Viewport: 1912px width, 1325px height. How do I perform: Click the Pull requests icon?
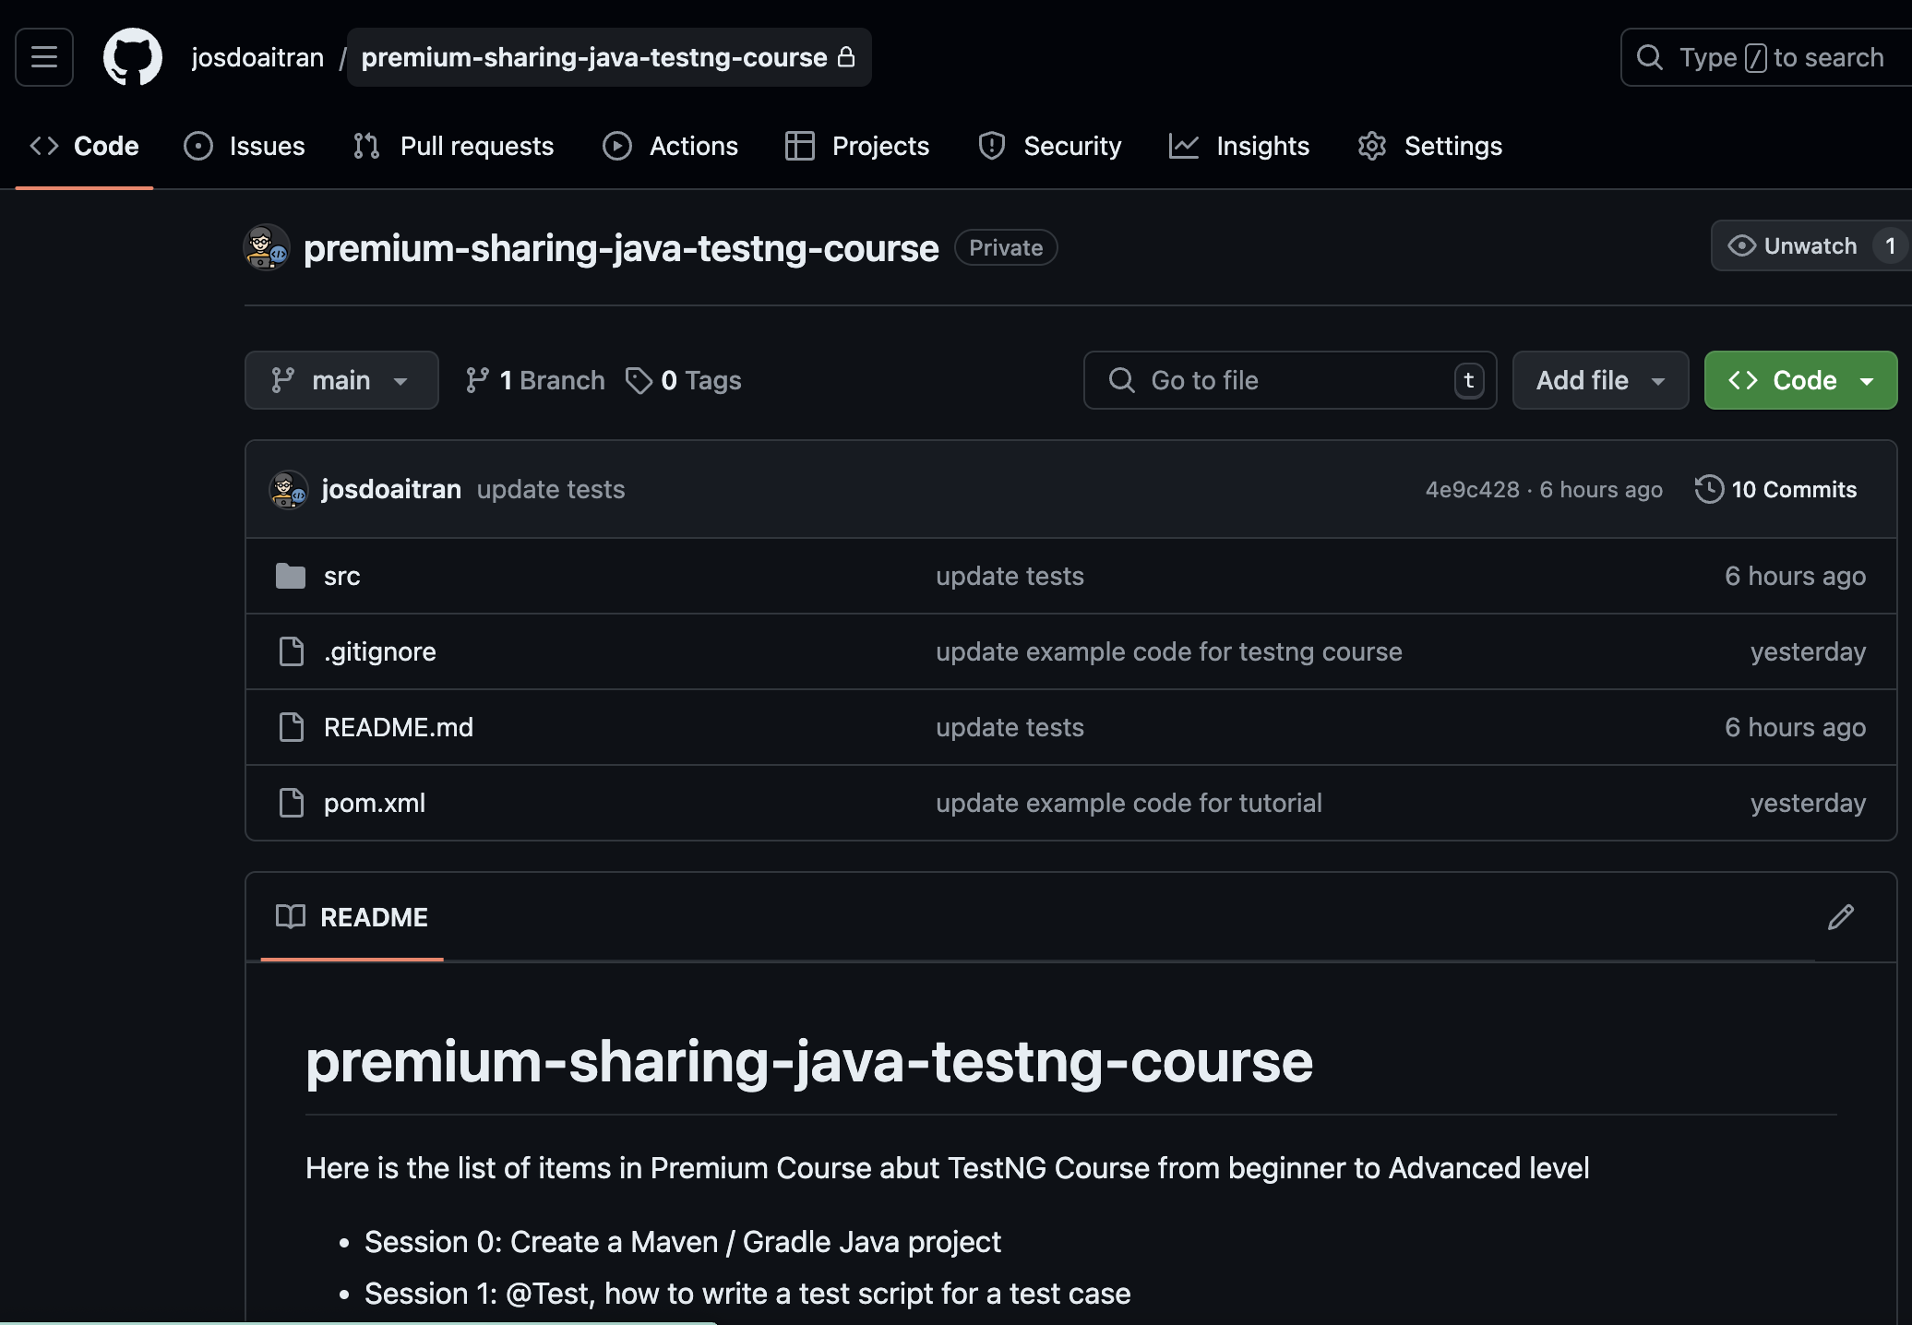(x=366, y=146)
